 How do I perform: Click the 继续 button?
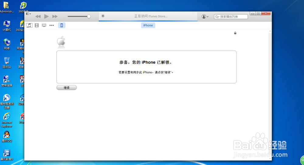pos(67,88)
